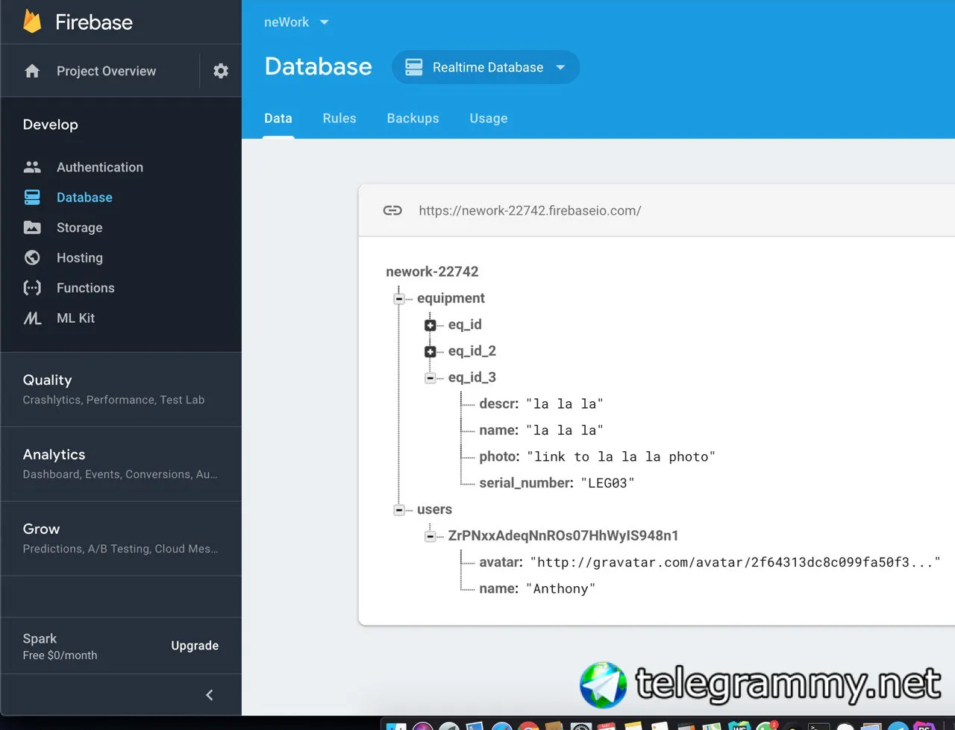Screen dimensions: 955x730
Task: Open project settings gear
Action: click(x=221, y=71)
